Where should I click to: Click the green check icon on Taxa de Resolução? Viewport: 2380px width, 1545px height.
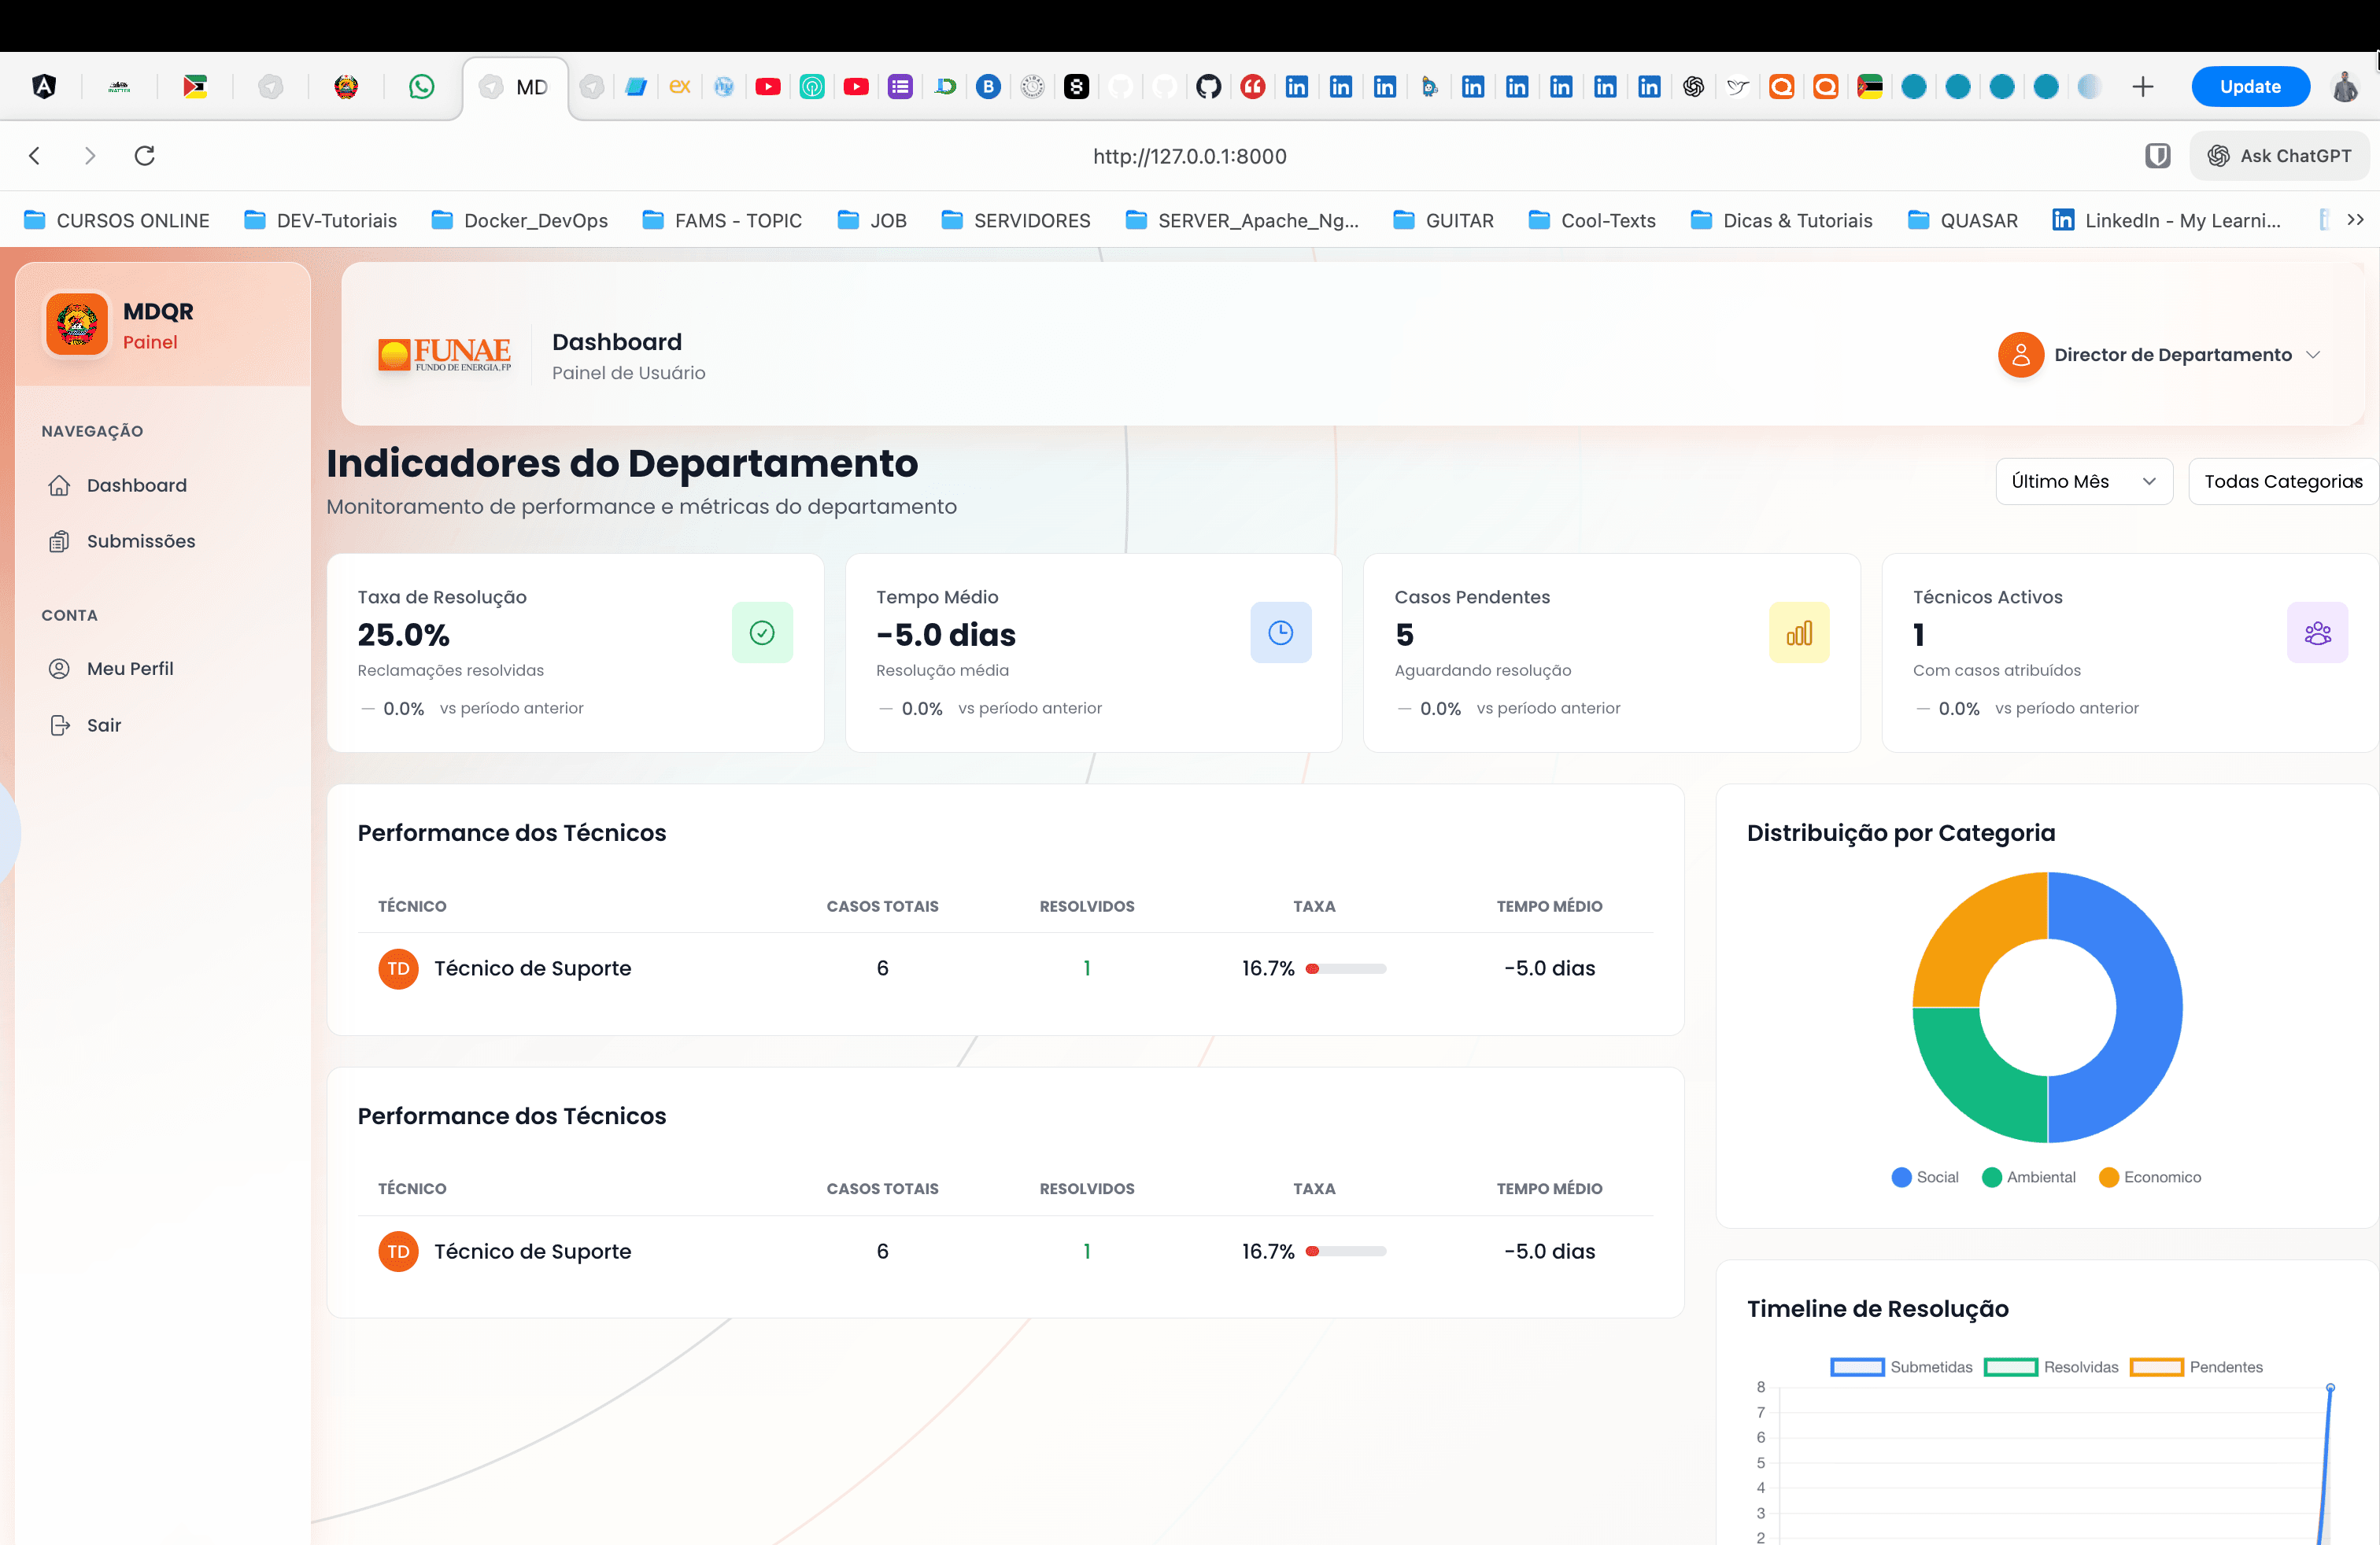(762, 632)
